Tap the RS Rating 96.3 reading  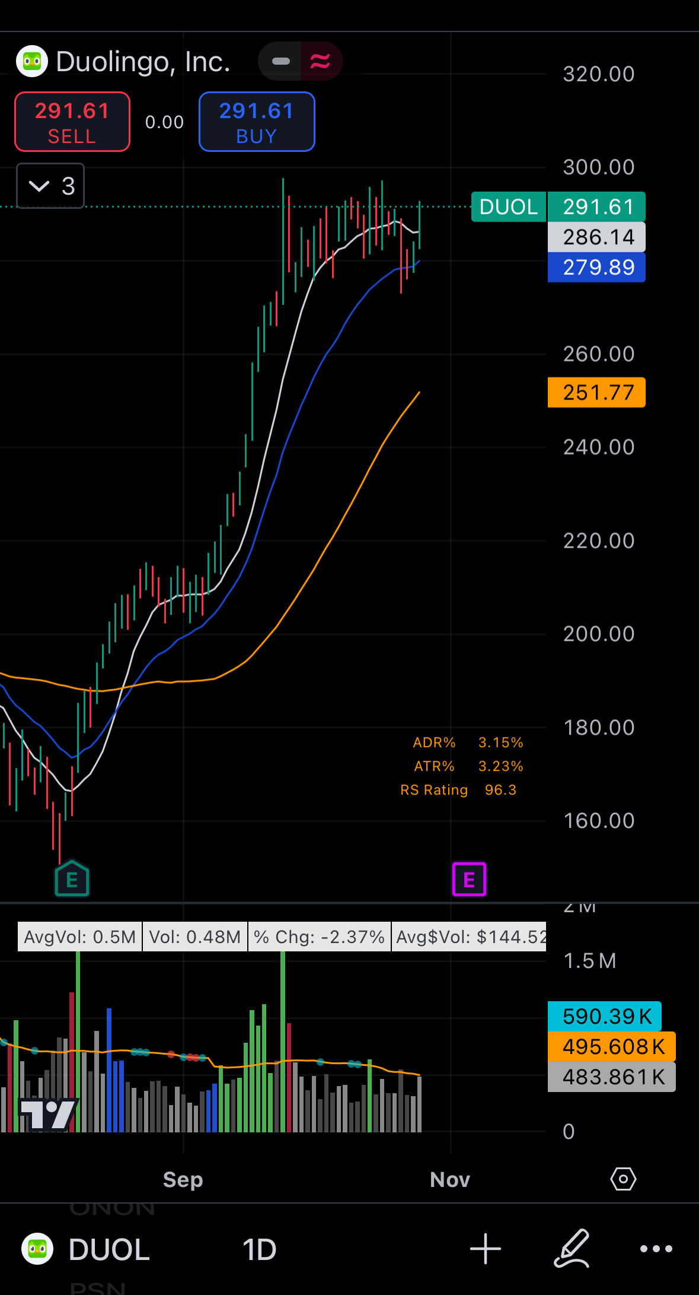coord(458,790)
